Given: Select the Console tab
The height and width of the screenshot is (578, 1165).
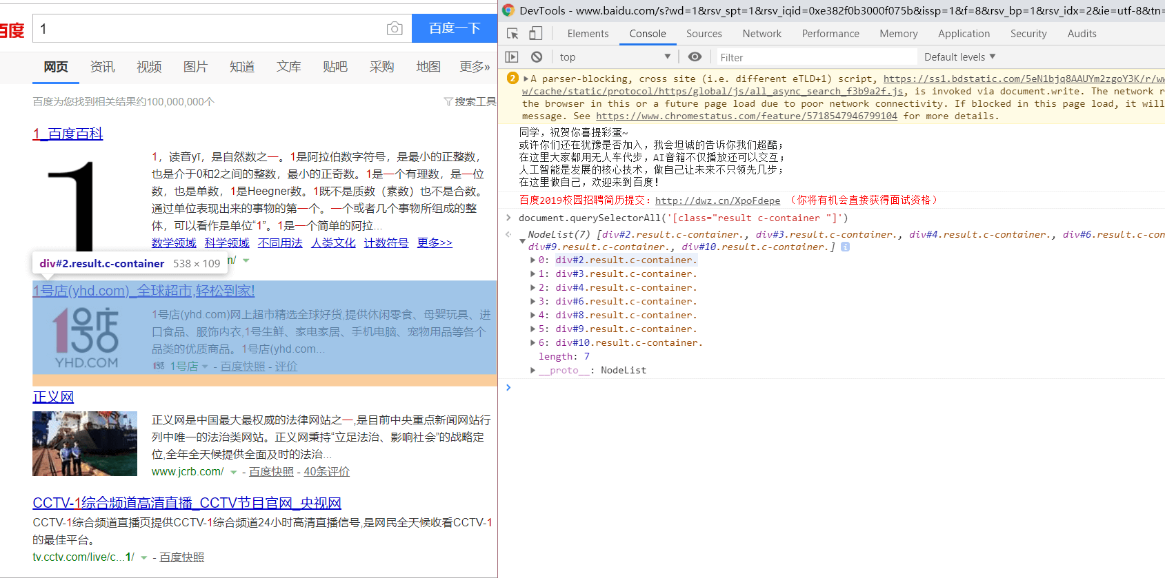Looking at the screenshot, I should (648, 33).
